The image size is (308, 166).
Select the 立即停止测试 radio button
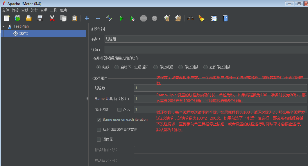pos(205,67)
